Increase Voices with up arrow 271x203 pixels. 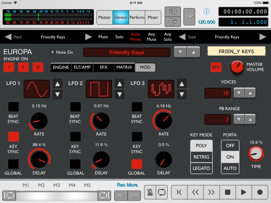pos(250,93)
